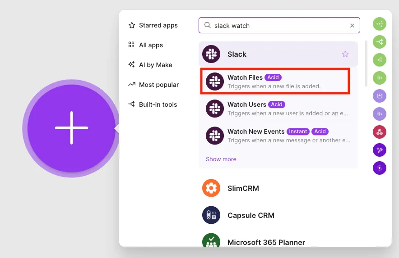Viewport: 399px width, 258px height.
Task: Click the purple wrench tools icon
Action: pos(380,150)
